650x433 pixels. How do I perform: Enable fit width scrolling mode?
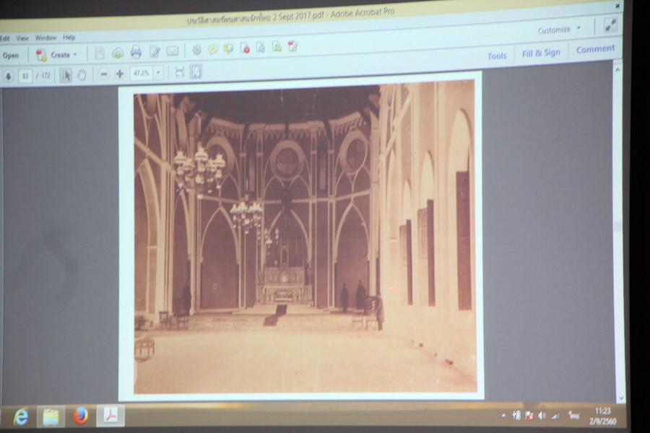pyautogui.click(x=180, y=72)
